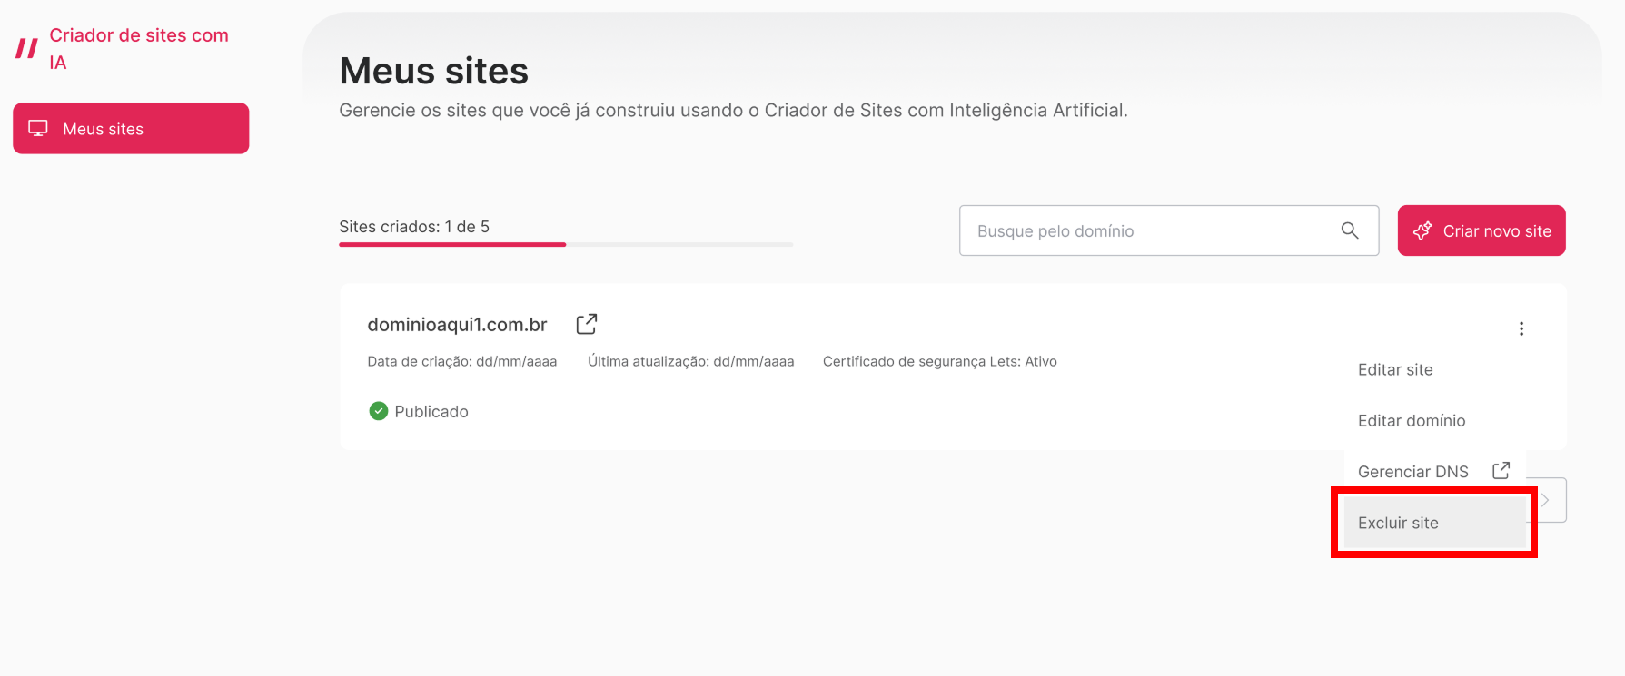This screenshot has width=1625, height=676.
Task: Open dominioaqui1.com.br via the external link icon
Action: pyautogui.click(x=587, y=323)
